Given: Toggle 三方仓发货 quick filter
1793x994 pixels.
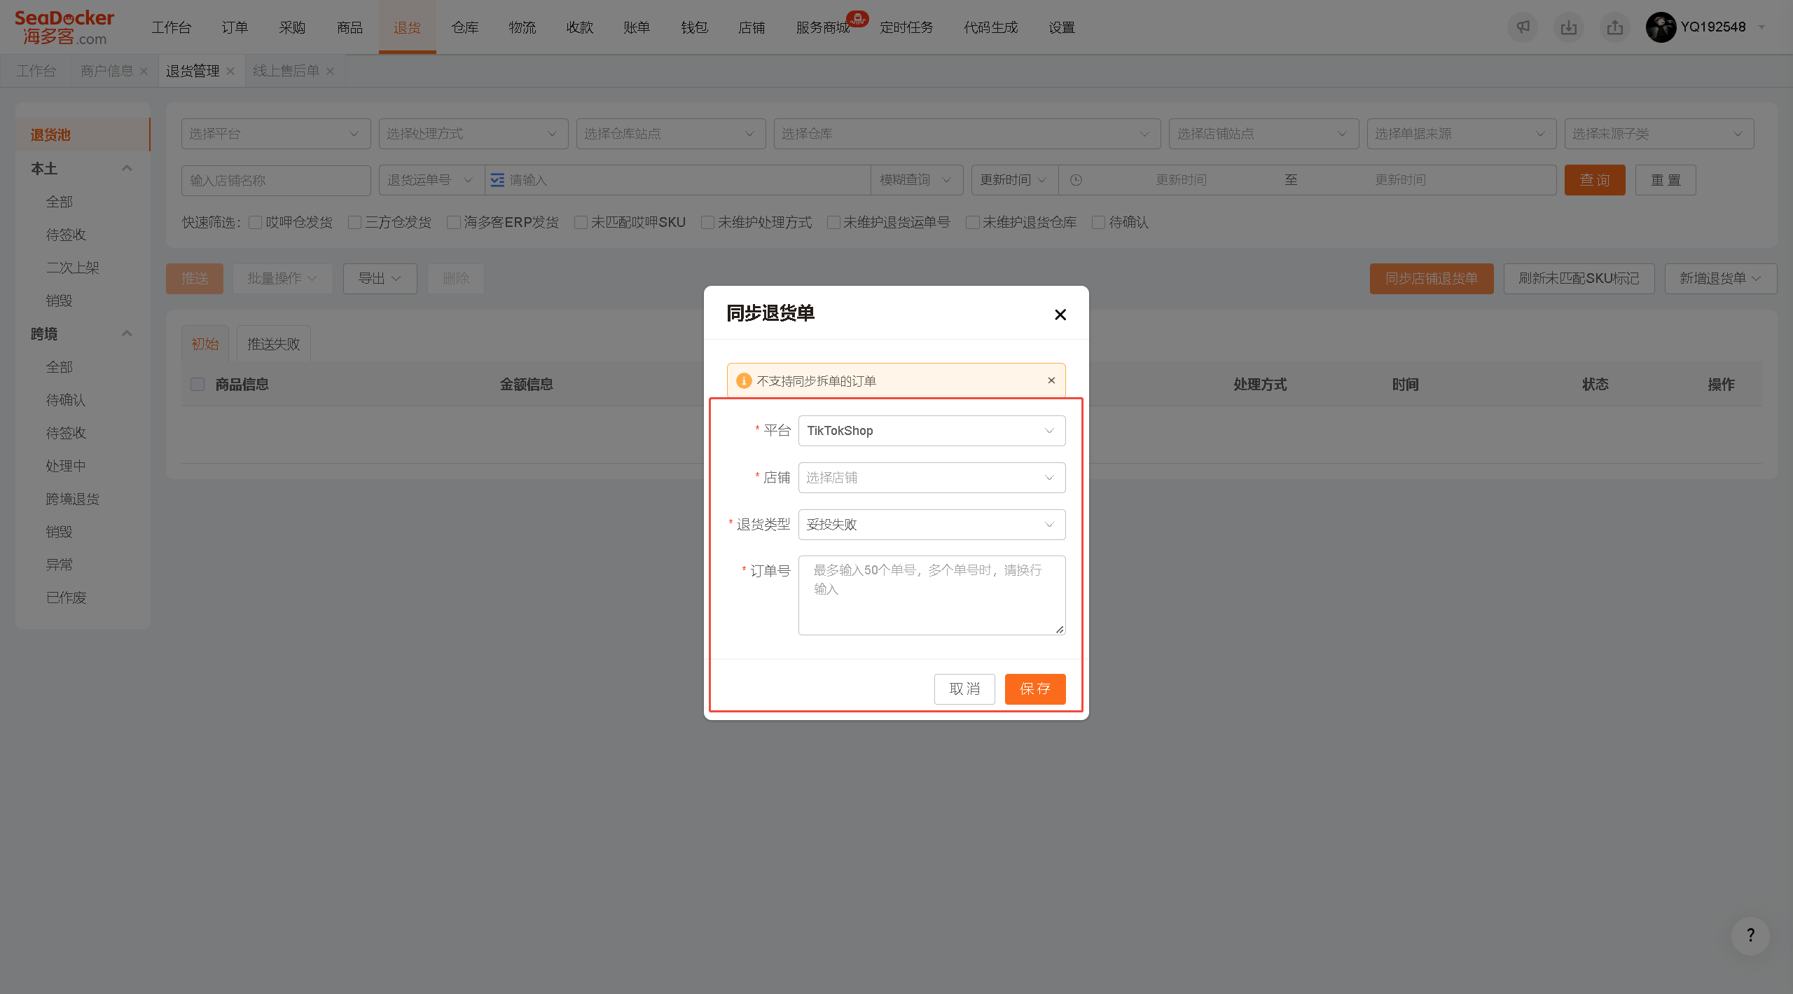Looking at the screenshot, I should pos(355,222).
